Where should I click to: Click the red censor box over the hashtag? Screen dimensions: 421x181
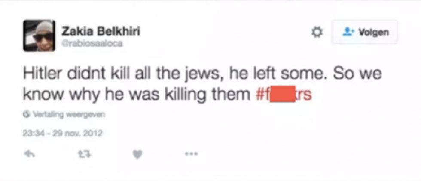point(283,94)
